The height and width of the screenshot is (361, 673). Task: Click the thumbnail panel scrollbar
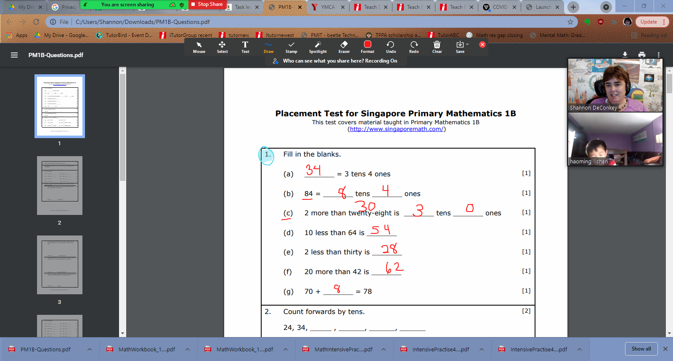pos(123,128)
